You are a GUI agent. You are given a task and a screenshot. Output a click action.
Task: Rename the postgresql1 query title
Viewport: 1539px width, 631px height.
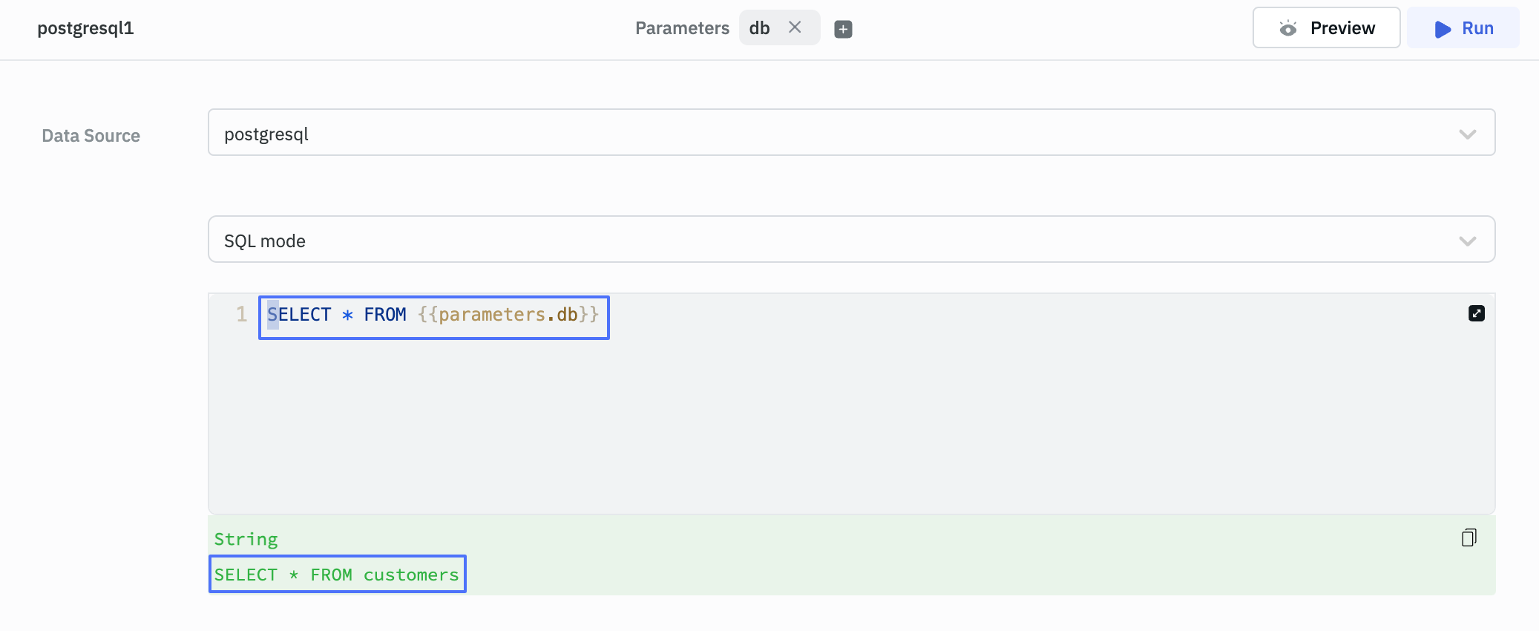[x=85, y=28]
